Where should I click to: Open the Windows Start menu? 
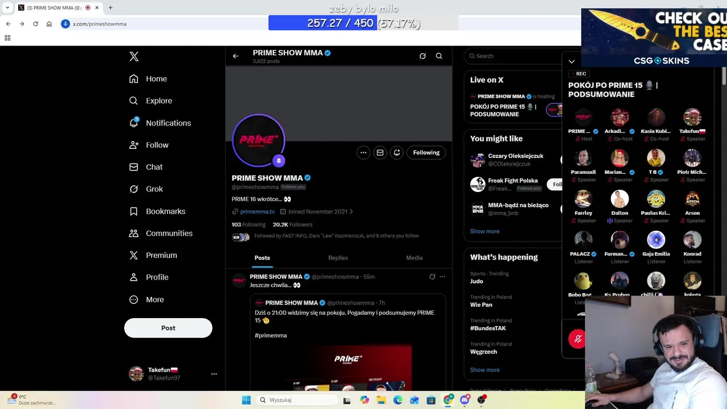point(246,400)
